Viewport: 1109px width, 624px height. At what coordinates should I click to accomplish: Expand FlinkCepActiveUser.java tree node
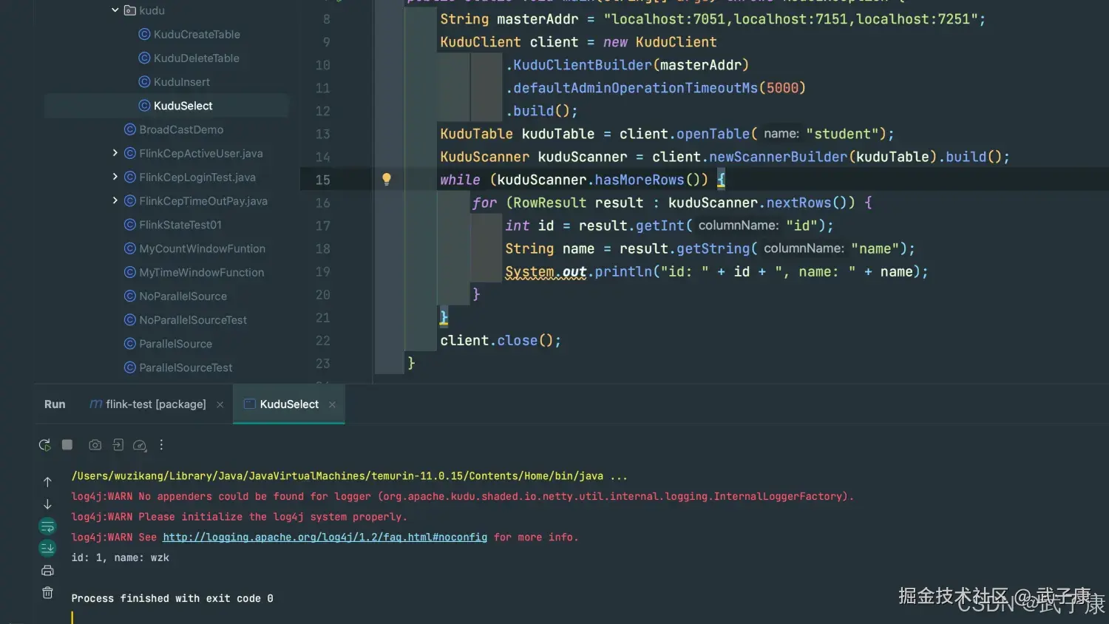(x=115, y=153)
